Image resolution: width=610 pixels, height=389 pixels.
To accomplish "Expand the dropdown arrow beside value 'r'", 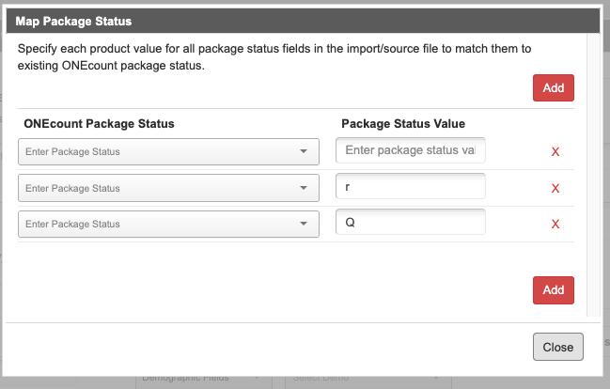I will click(x=304, y=188).
